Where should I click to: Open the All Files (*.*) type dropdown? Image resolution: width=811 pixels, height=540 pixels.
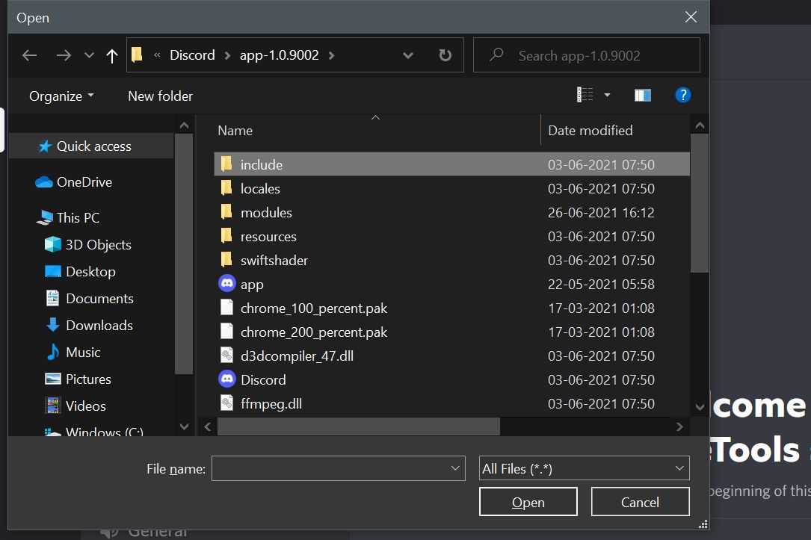point(584,468)
